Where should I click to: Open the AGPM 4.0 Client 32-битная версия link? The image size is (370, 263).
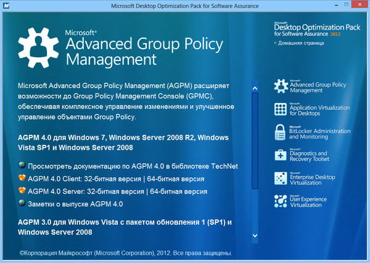[118, 179]
